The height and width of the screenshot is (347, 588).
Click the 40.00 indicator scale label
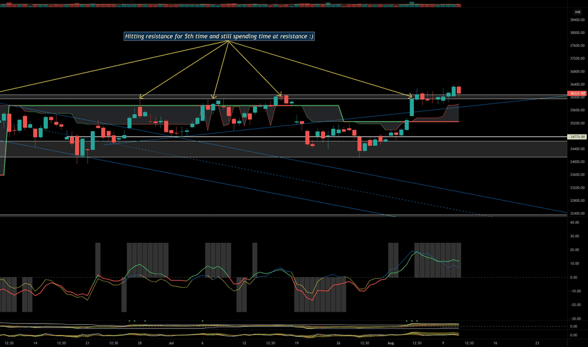pyautogui.click(x=574, y=223)
